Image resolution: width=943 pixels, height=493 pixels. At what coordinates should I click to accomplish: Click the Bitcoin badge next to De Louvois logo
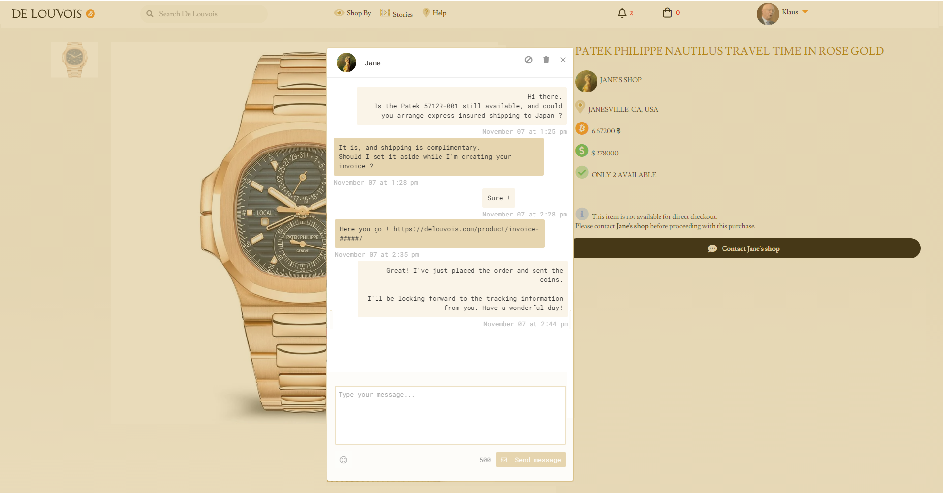[x=91, y=14]
